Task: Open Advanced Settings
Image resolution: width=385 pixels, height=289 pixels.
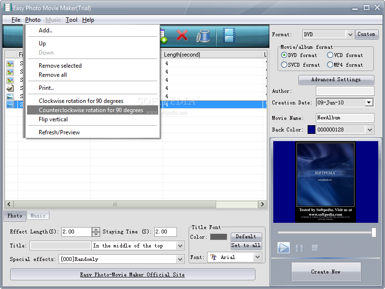Action: pyautogui.click(x=336, y=79)
